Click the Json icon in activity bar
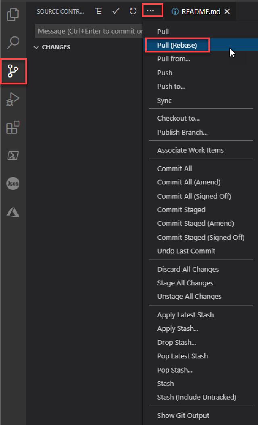The height and width of the screenshot is (425, 258). pos(13,184)
